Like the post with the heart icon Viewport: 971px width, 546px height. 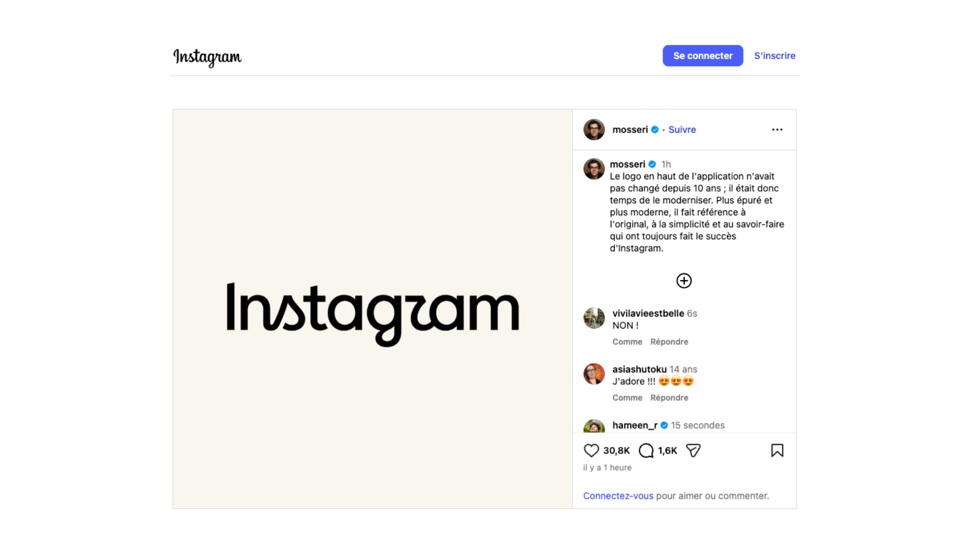coord(591,450)
